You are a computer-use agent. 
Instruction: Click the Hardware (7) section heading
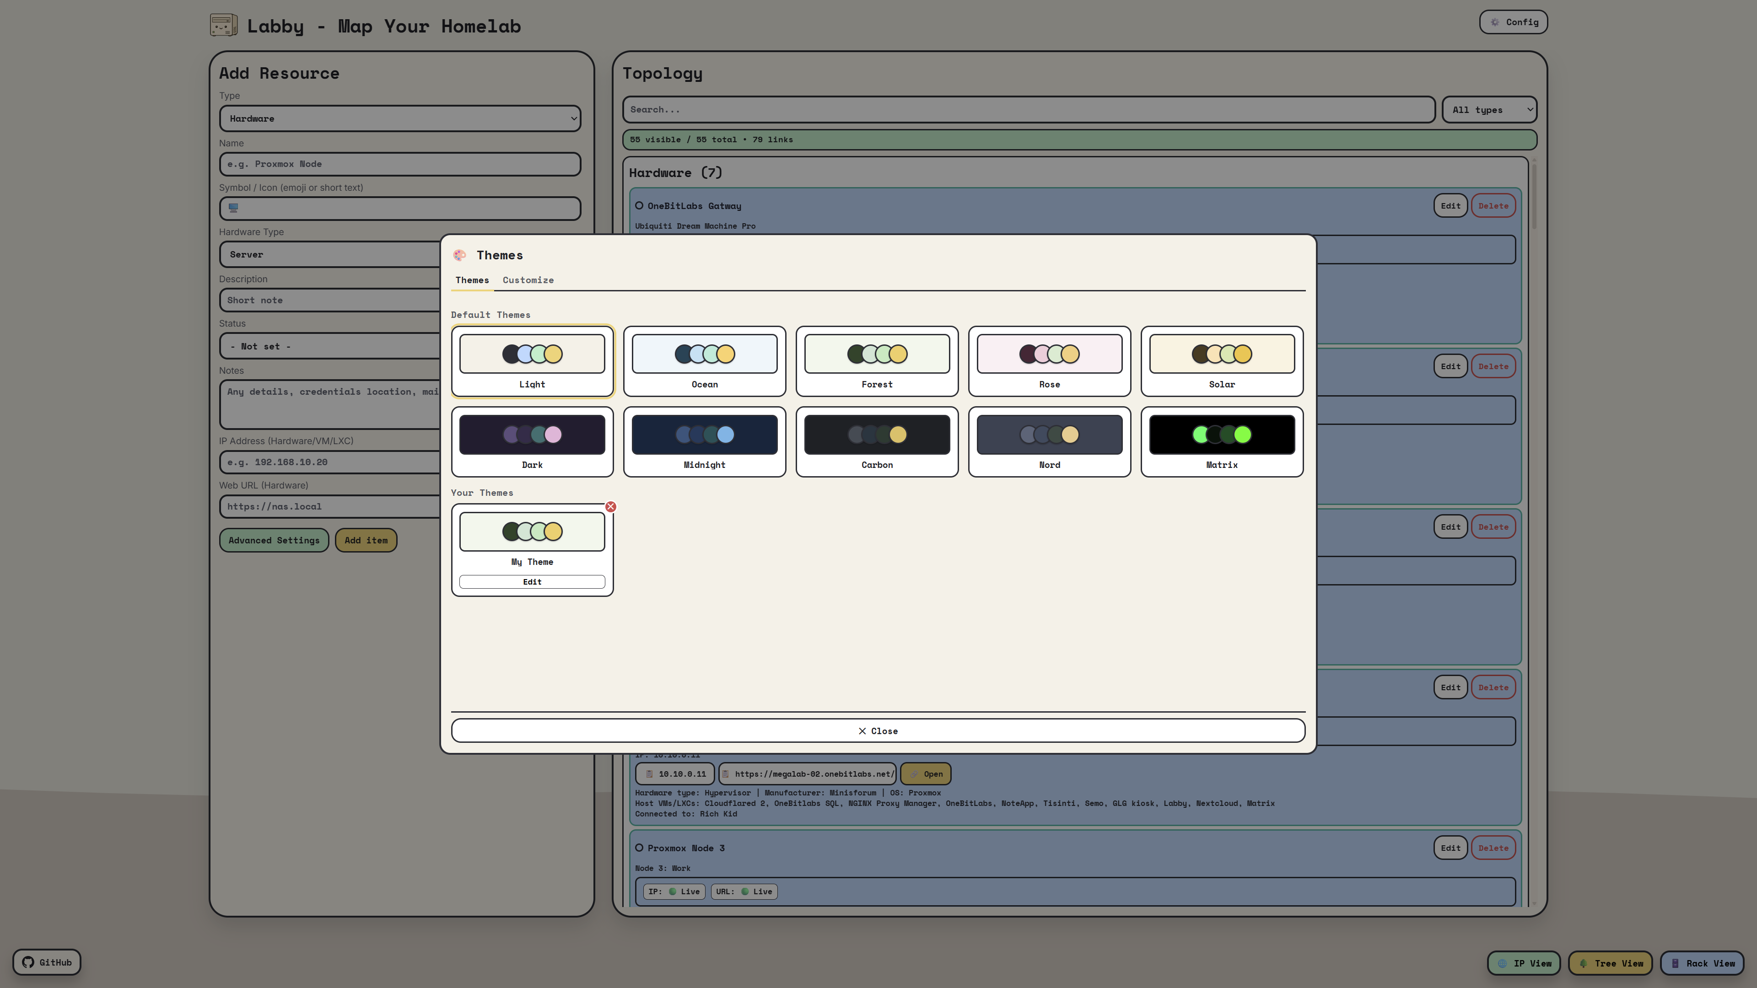pyautogui.click(x=675, y=172)
